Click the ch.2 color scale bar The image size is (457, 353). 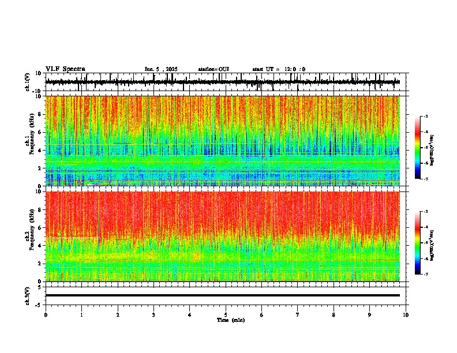click(418, 243)
